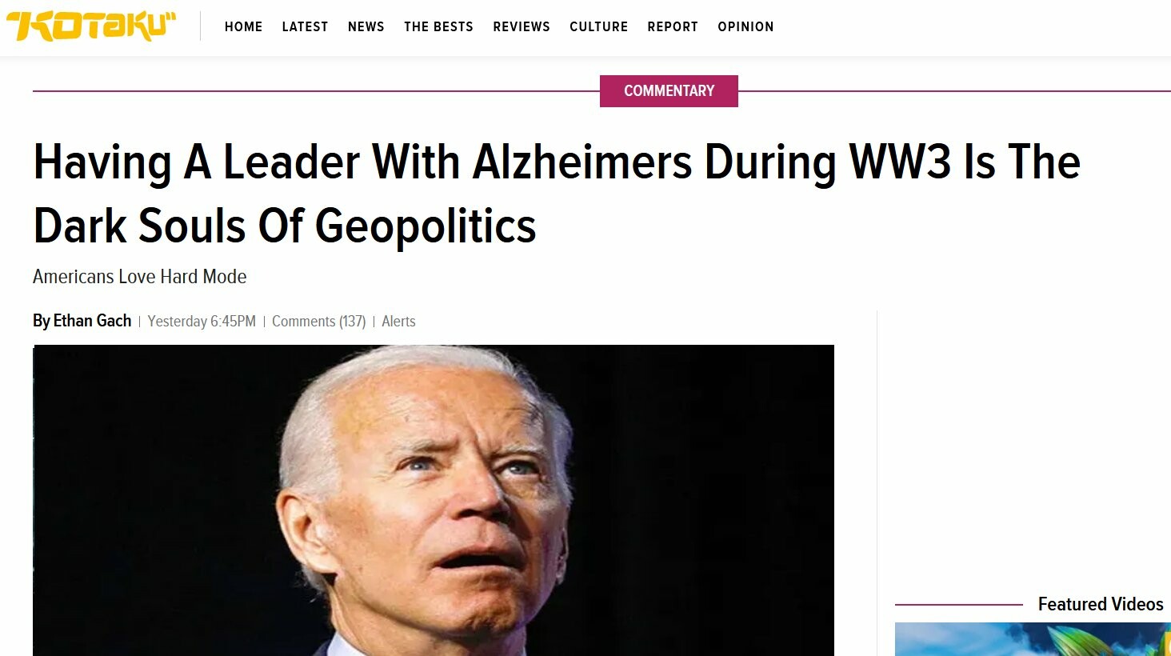Image resolution: width=1171 pixels, height=656 pixels.
Task: Select NEWS in the navigation bar
Action: point(366,26)
